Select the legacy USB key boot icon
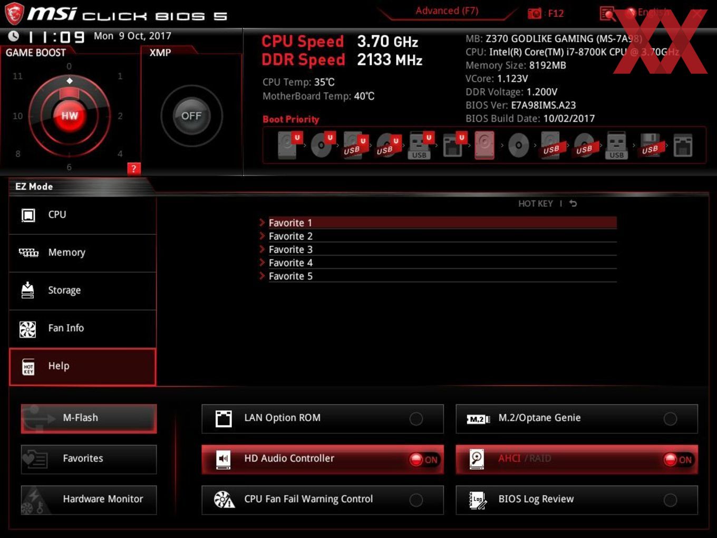717x538 pixels. pyautogui.click(x=616, y=145)
